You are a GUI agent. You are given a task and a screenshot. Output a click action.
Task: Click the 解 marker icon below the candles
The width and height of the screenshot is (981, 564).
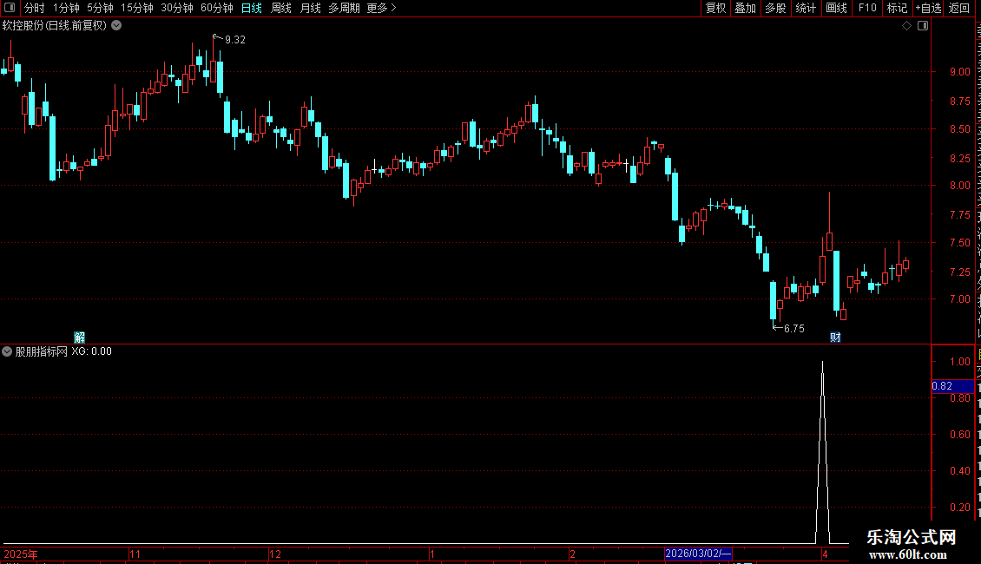[80, 338]
